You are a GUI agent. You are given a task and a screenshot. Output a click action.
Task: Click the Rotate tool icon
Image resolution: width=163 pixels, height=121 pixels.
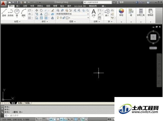click(41, 10)
